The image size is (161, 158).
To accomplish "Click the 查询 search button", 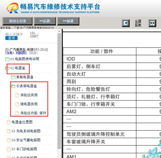I will click(x=11, y=38).
